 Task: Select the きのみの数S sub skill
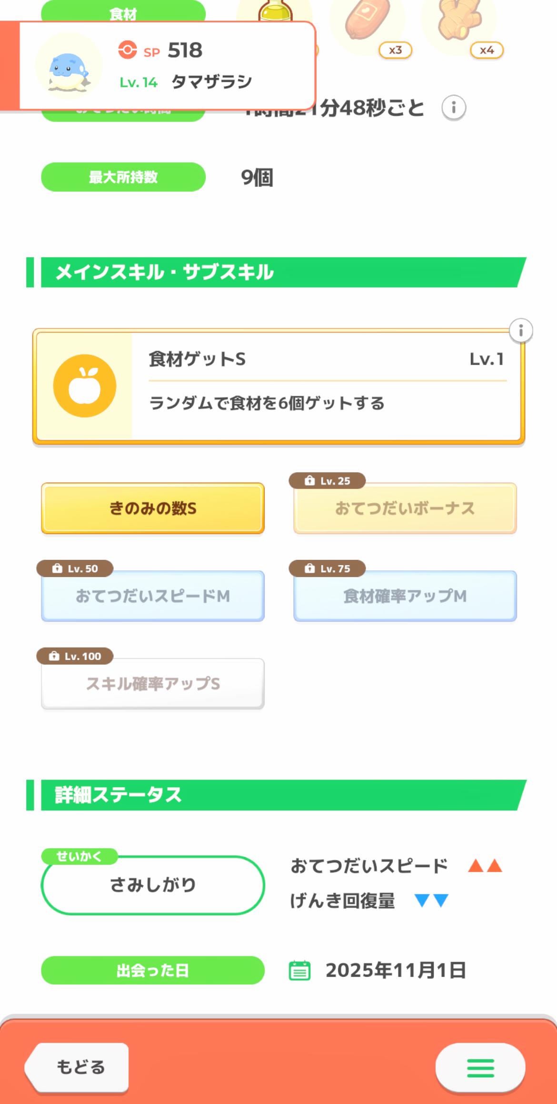[x=153, y=508]
